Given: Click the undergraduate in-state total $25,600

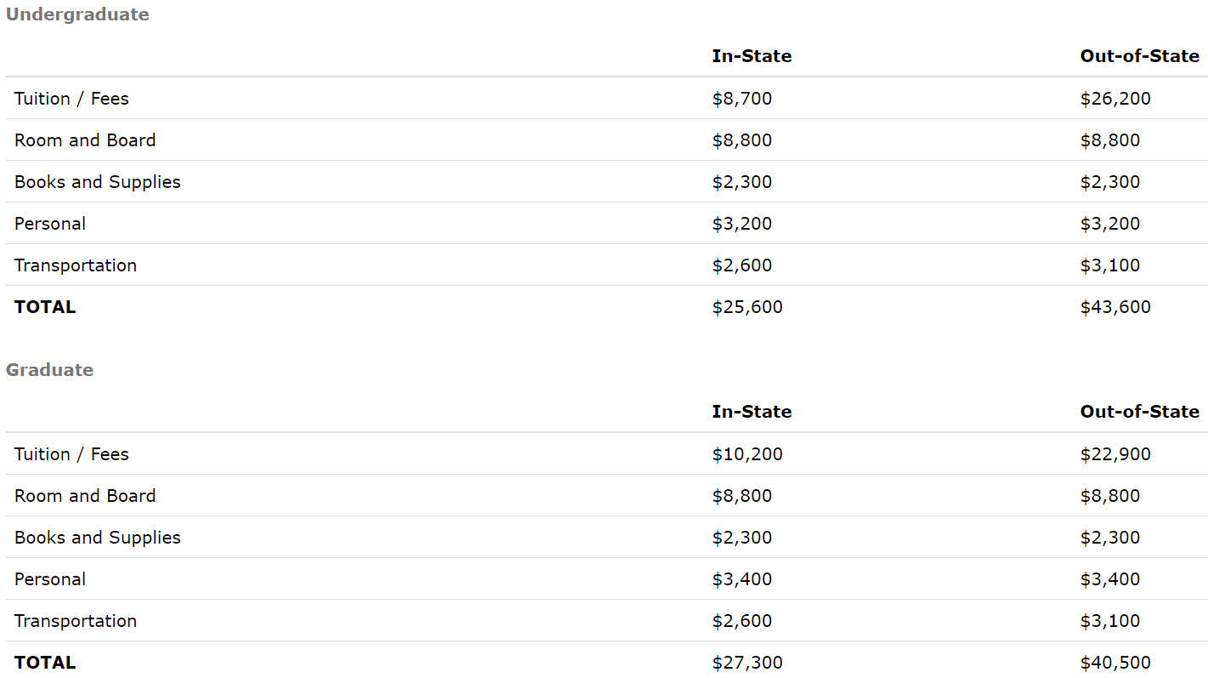Looking at the screenshot, I should tap(747, 307).
